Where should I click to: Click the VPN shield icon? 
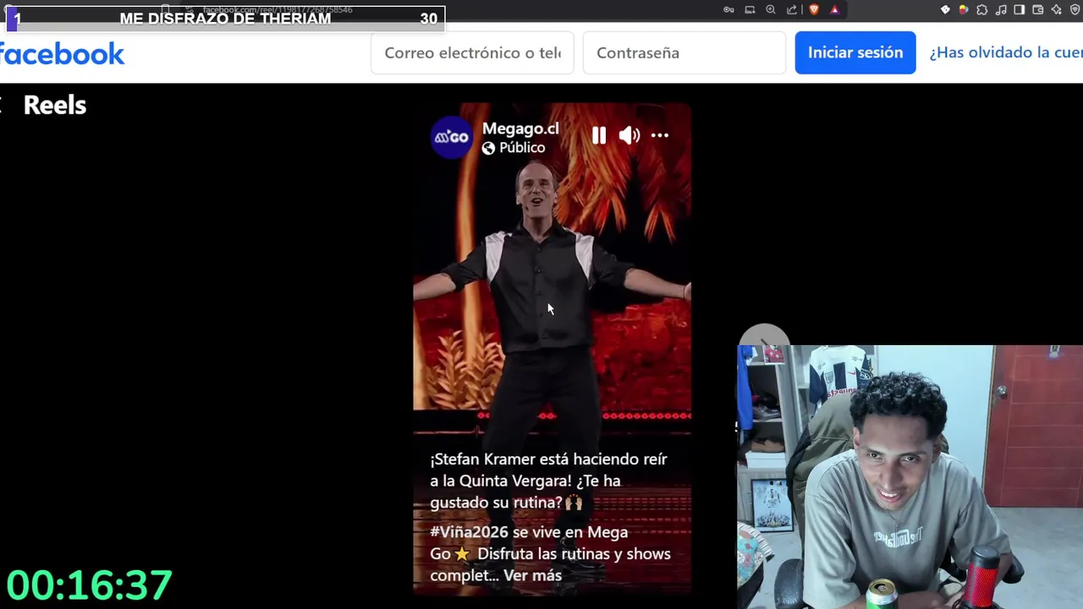[1075, 10]
